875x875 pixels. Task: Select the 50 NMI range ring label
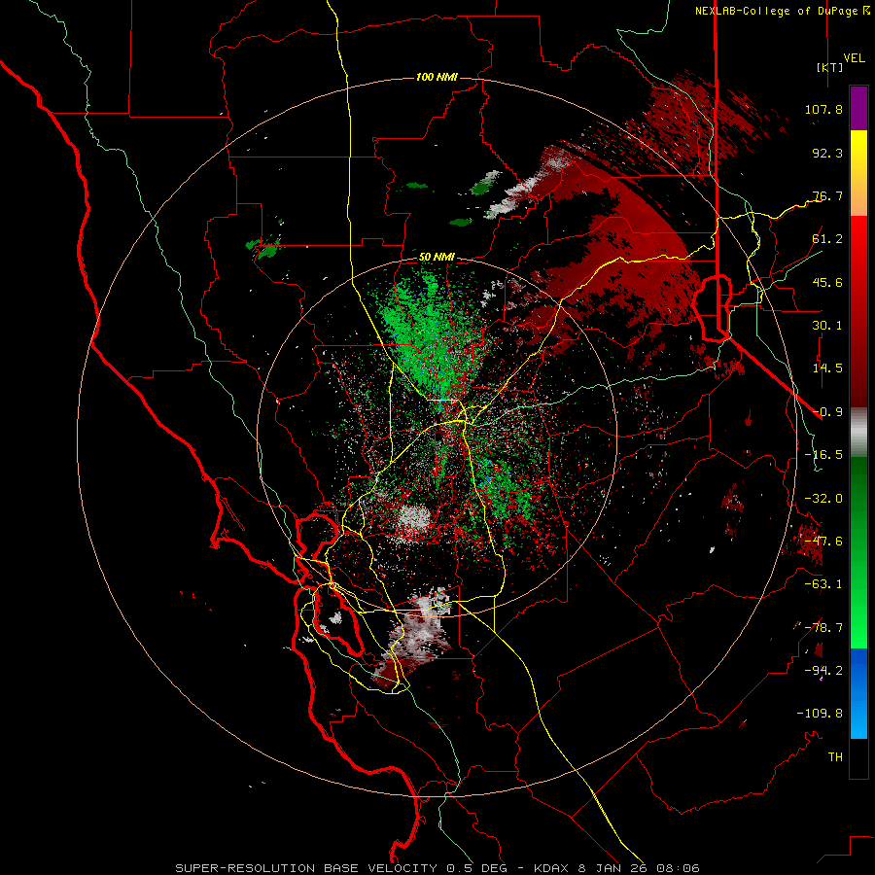pos(437,258)
